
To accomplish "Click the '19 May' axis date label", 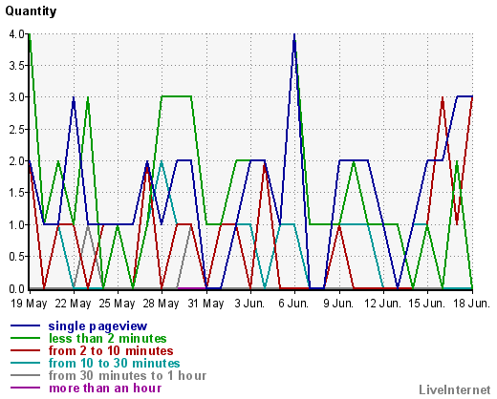I will click(x=29, y=304).
